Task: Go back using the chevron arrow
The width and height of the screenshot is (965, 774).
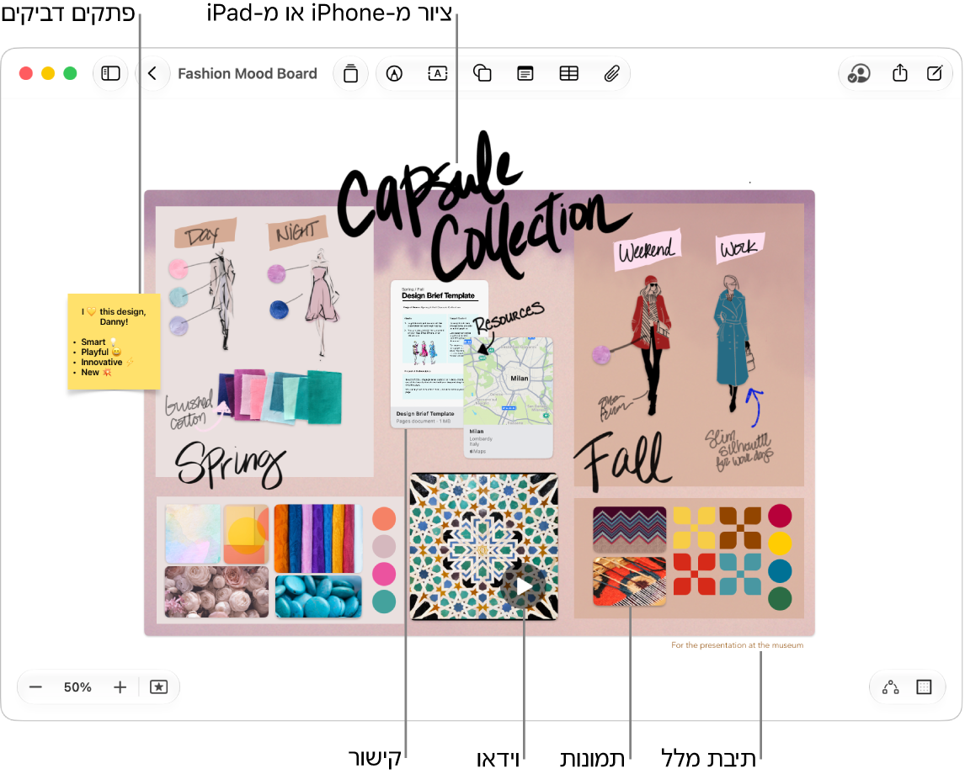Action: (x=152, y=74)
